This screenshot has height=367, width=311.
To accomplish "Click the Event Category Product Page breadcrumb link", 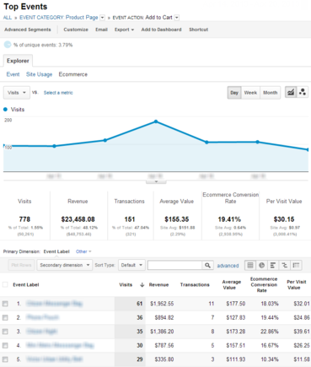I will pyautogui.click(x=59, y=18).
